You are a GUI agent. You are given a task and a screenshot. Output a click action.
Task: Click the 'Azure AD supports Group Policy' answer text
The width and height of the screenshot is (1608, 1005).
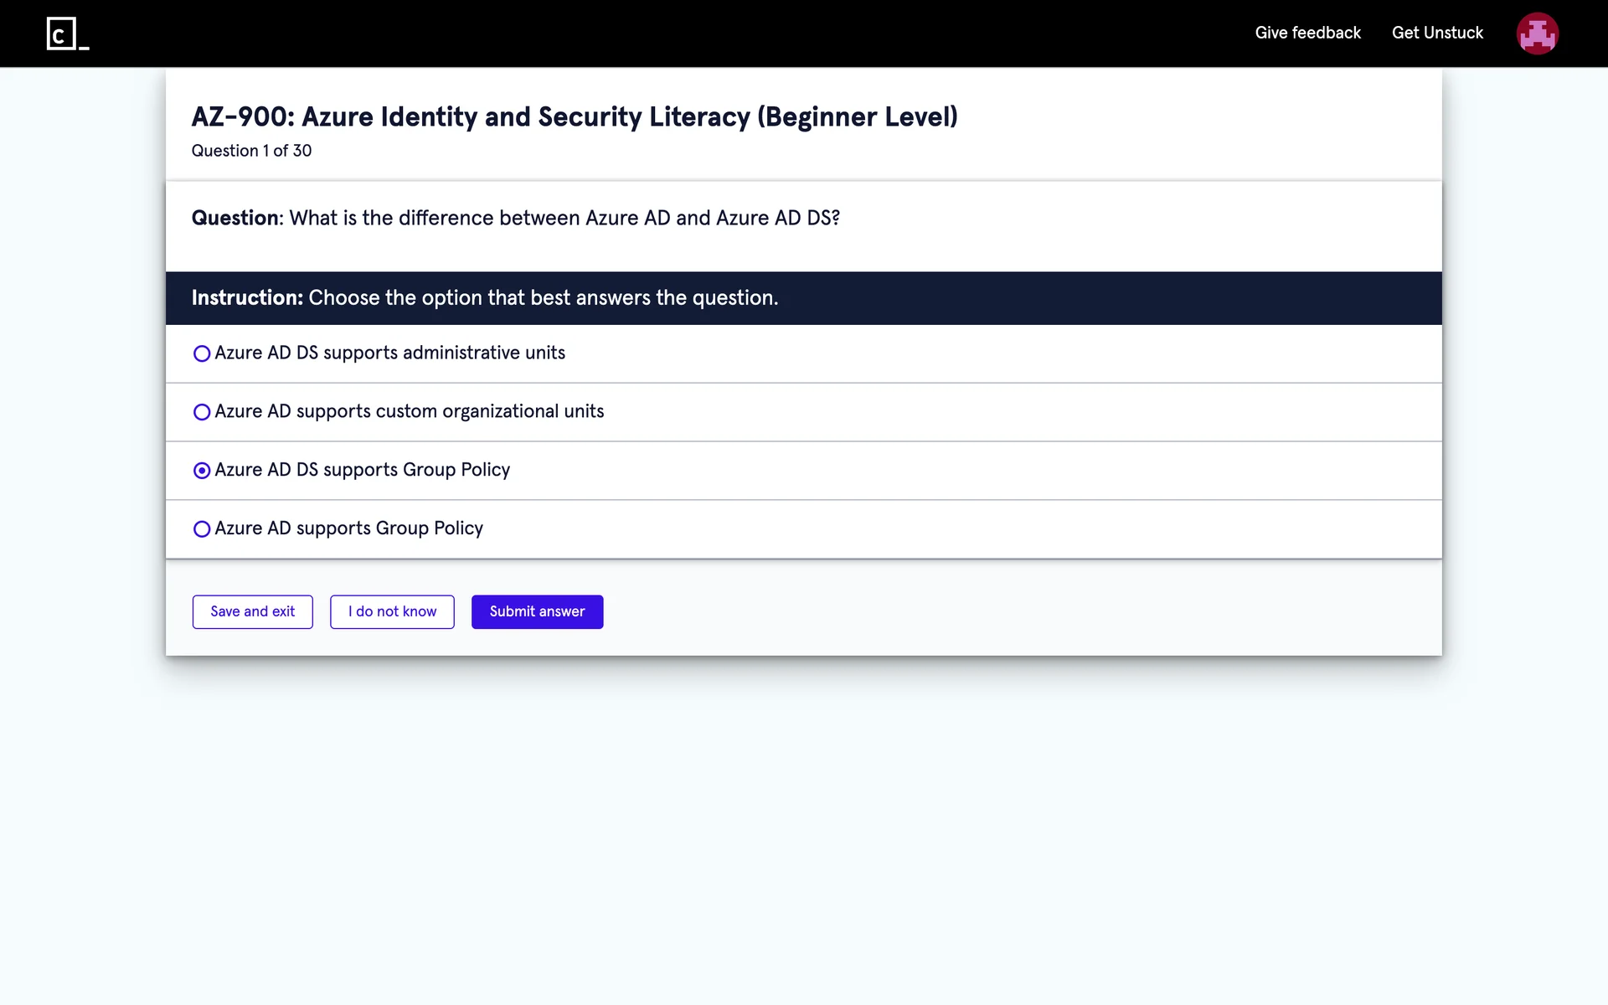point(348,528)
